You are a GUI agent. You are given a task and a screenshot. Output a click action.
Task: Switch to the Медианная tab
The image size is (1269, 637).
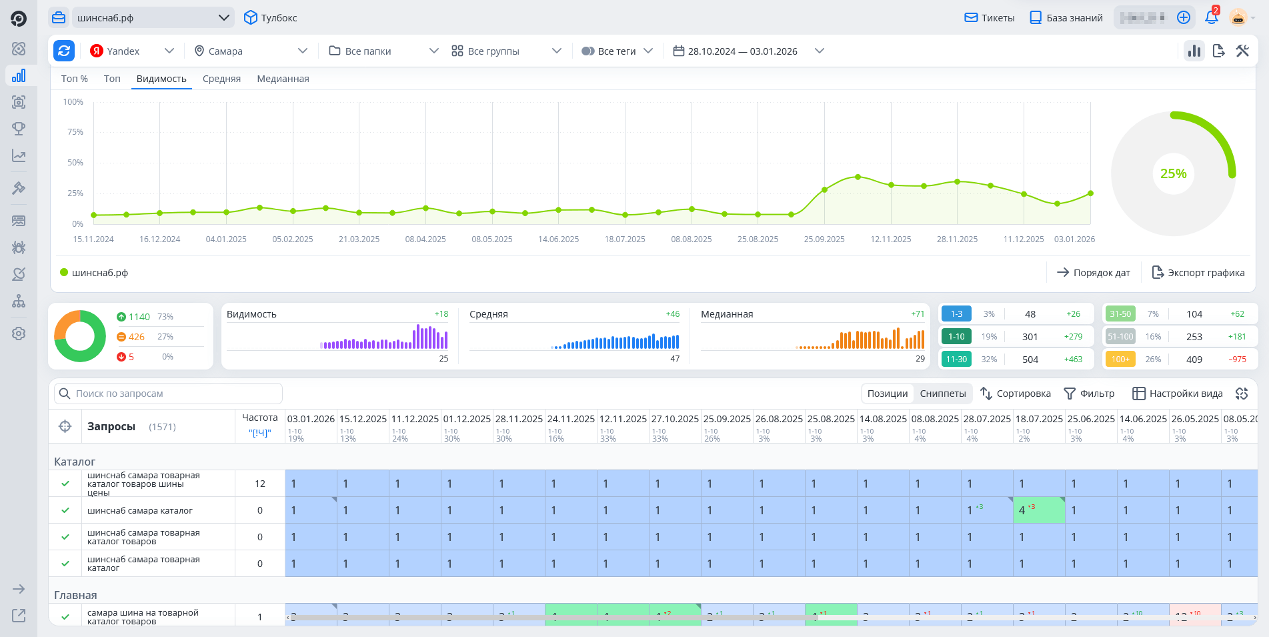[x=283, y=79]
